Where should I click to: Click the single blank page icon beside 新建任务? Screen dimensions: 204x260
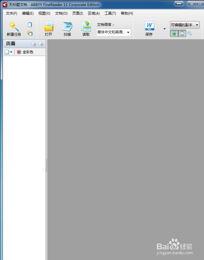point(30,25)
